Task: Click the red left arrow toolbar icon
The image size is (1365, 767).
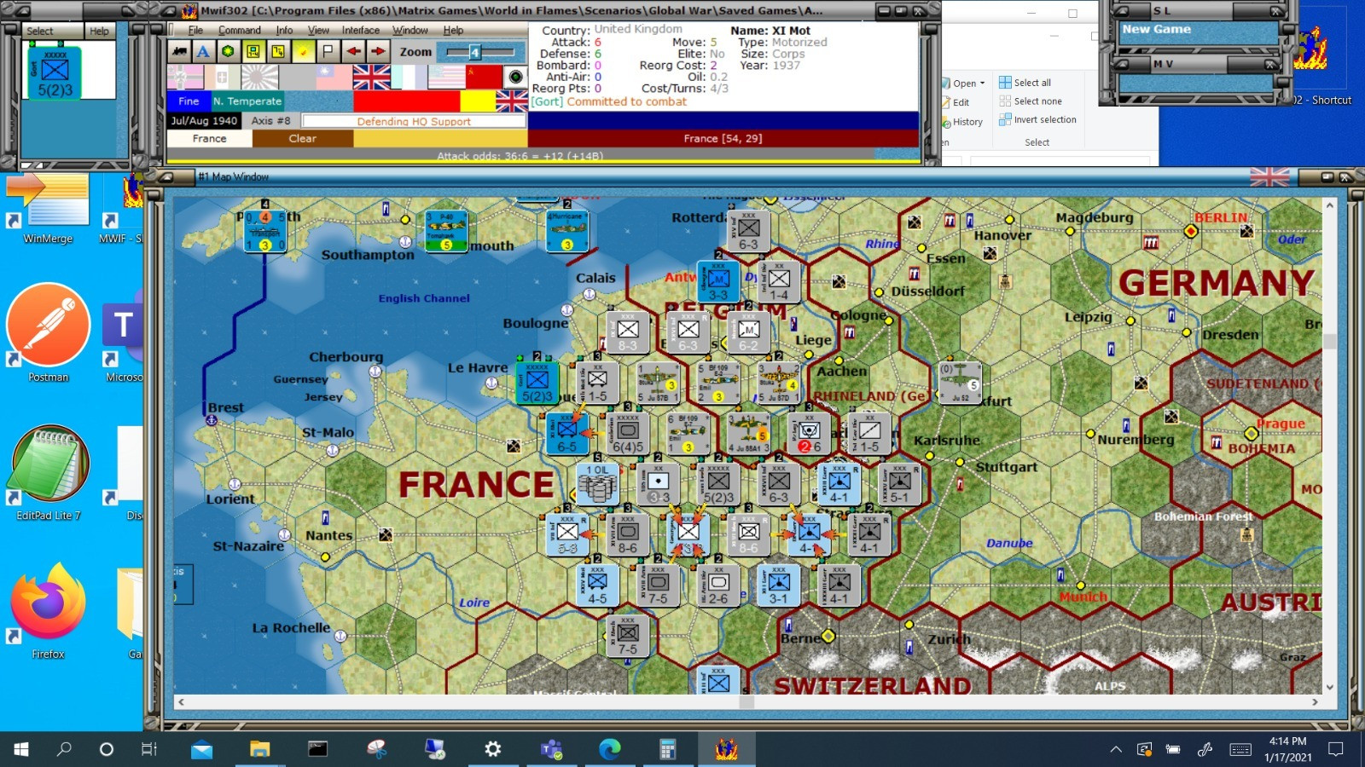Action: pyautogui.click(x=353, y=51)
